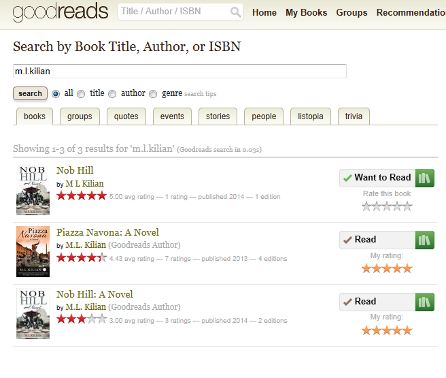The width and height of the screenshot is (446, 378).
Task: Open My Books in navigation
Action: pyautogui.click(x=306, y=12)
